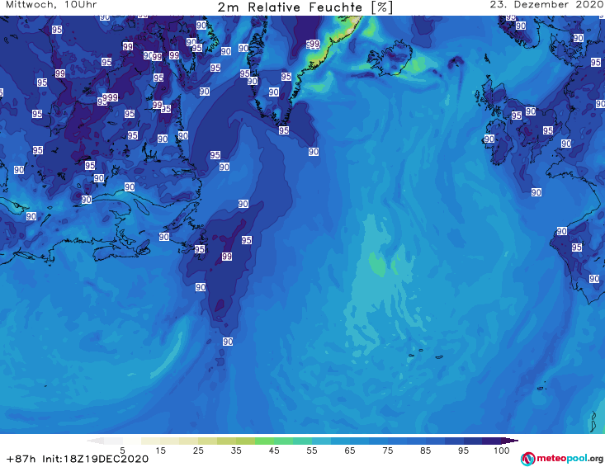This screenshot has width=605, height=467.
Task: Click the '55' tick label on colorbar
Action: coord(312,450)
